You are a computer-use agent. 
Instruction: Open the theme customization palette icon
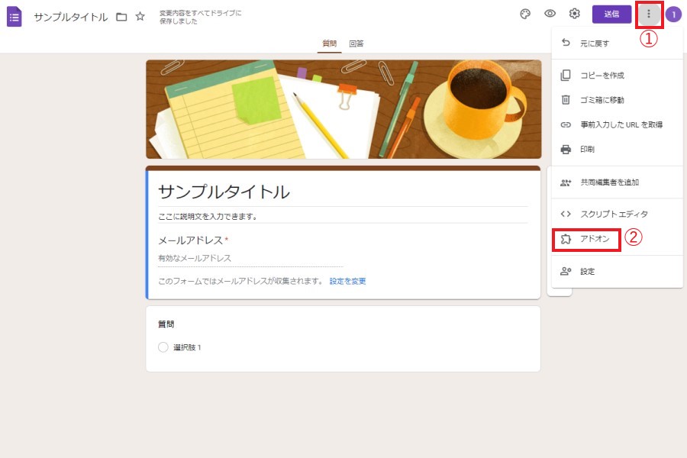(525, 14)
